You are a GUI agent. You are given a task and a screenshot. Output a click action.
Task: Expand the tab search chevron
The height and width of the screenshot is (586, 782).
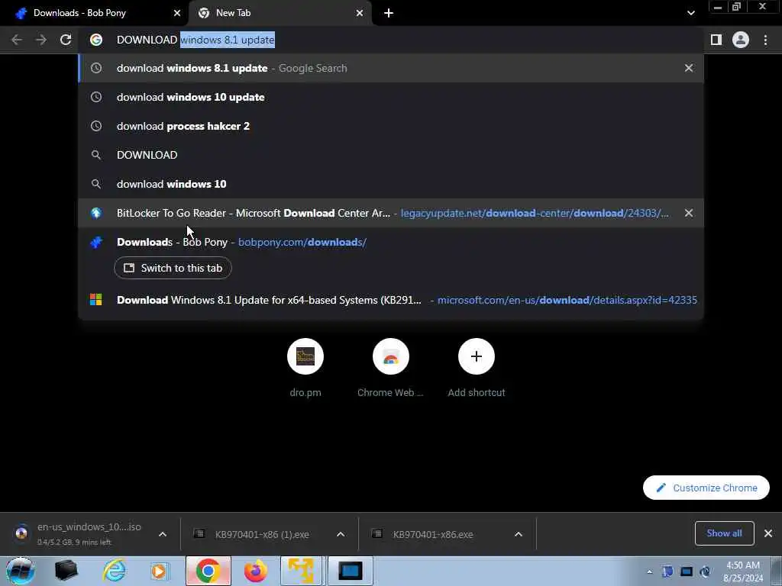pos(690,13)
